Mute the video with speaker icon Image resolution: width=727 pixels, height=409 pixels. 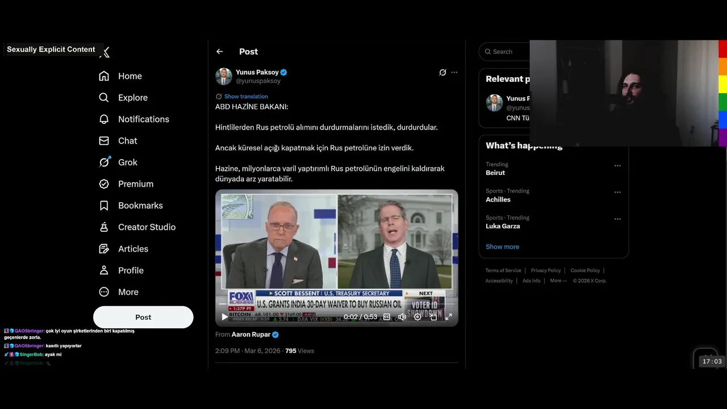pos(402,317)
